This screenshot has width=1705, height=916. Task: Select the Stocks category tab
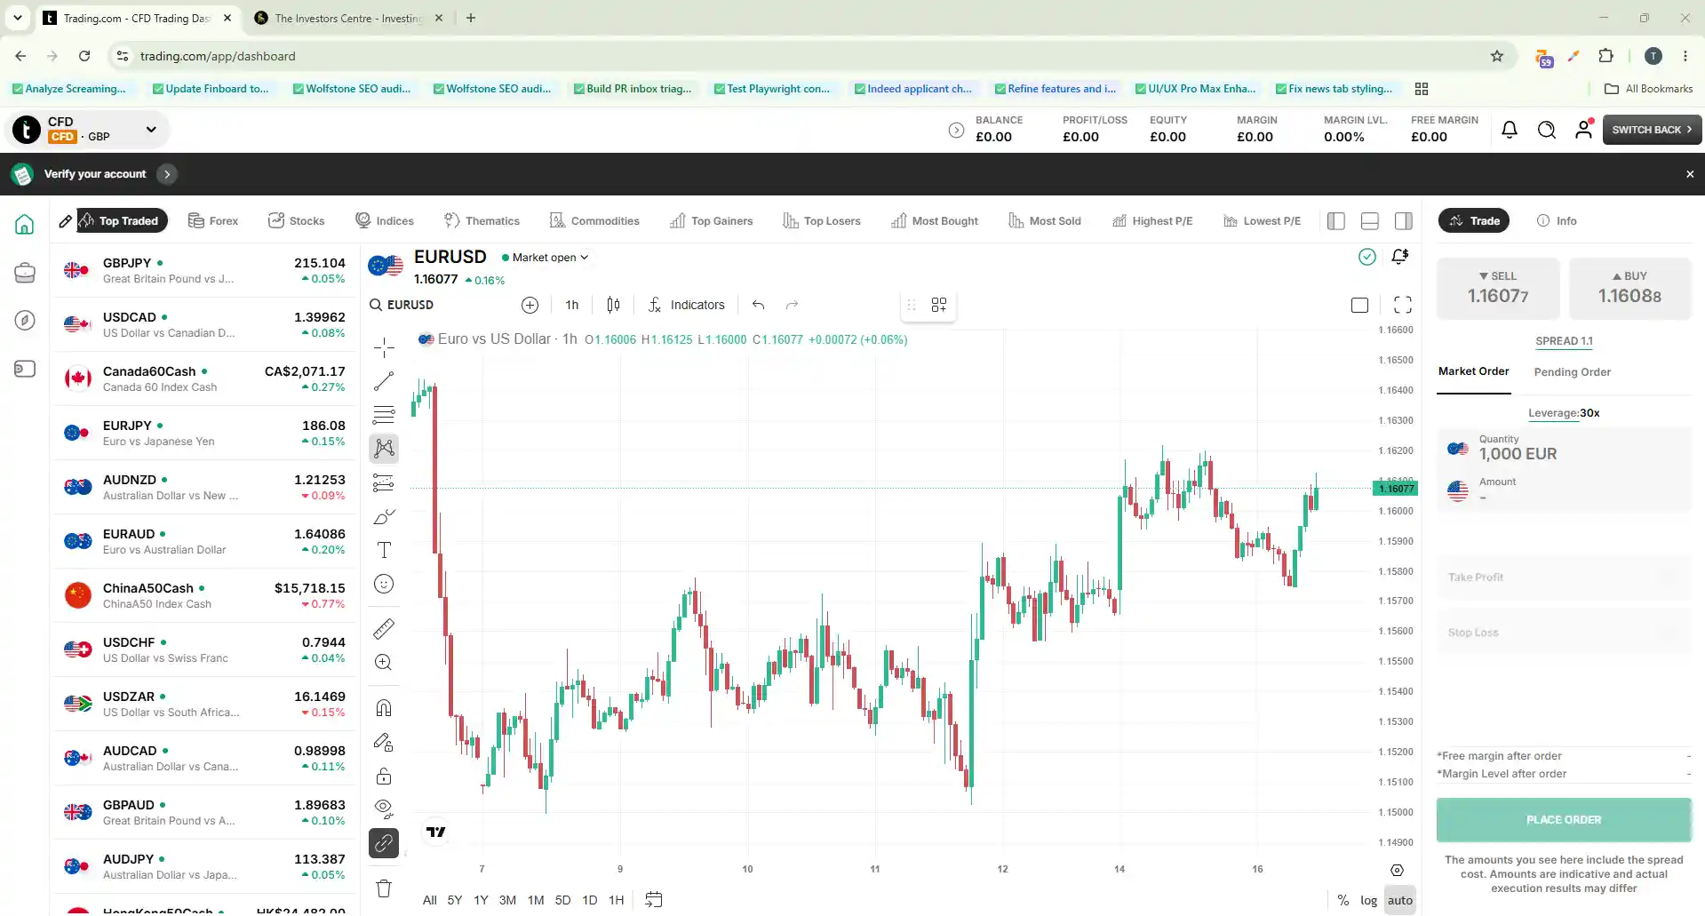(297, 221)
